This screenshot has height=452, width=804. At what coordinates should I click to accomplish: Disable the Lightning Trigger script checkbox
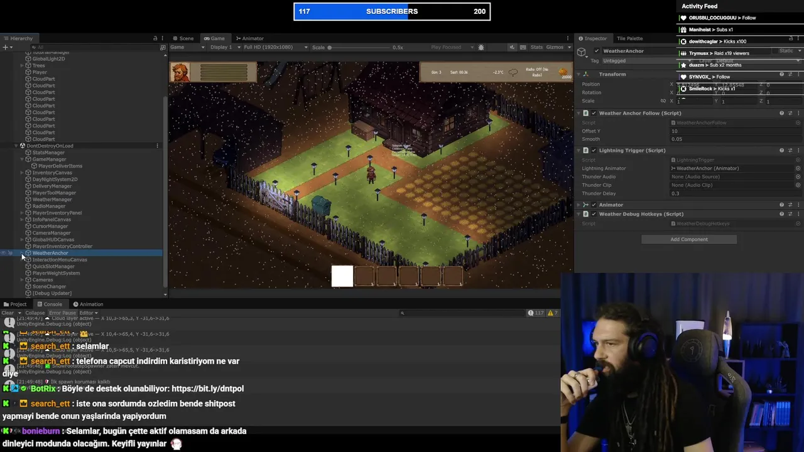(594, 150)
